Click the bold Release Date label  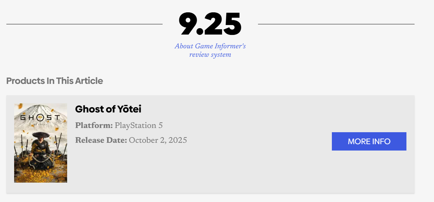101,140
